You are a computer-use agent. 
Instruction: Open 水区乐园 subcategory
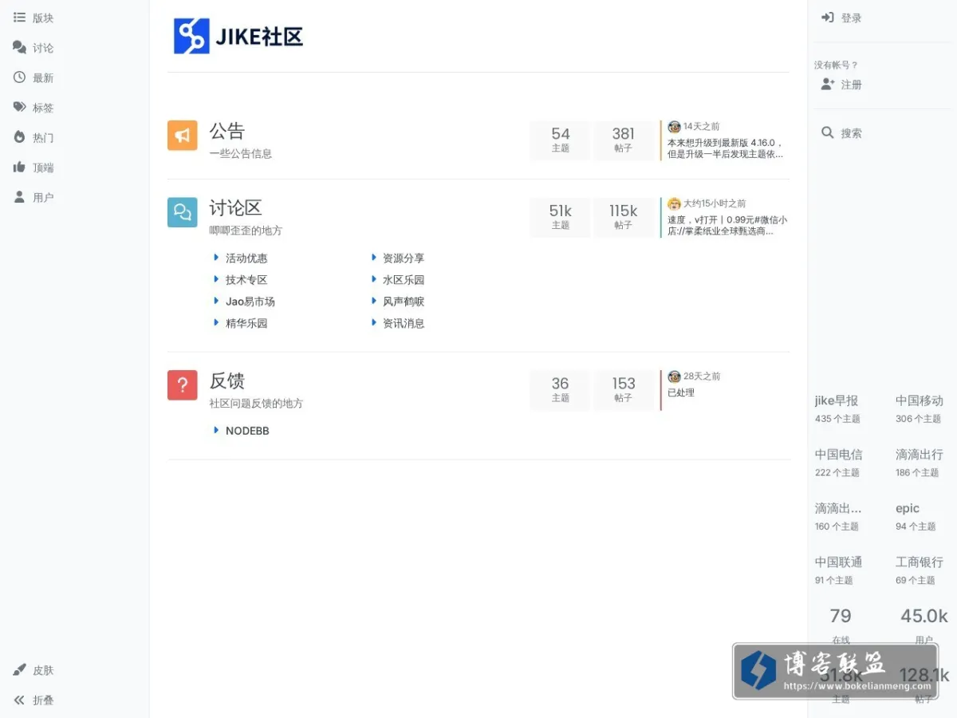tap(404, 279)
